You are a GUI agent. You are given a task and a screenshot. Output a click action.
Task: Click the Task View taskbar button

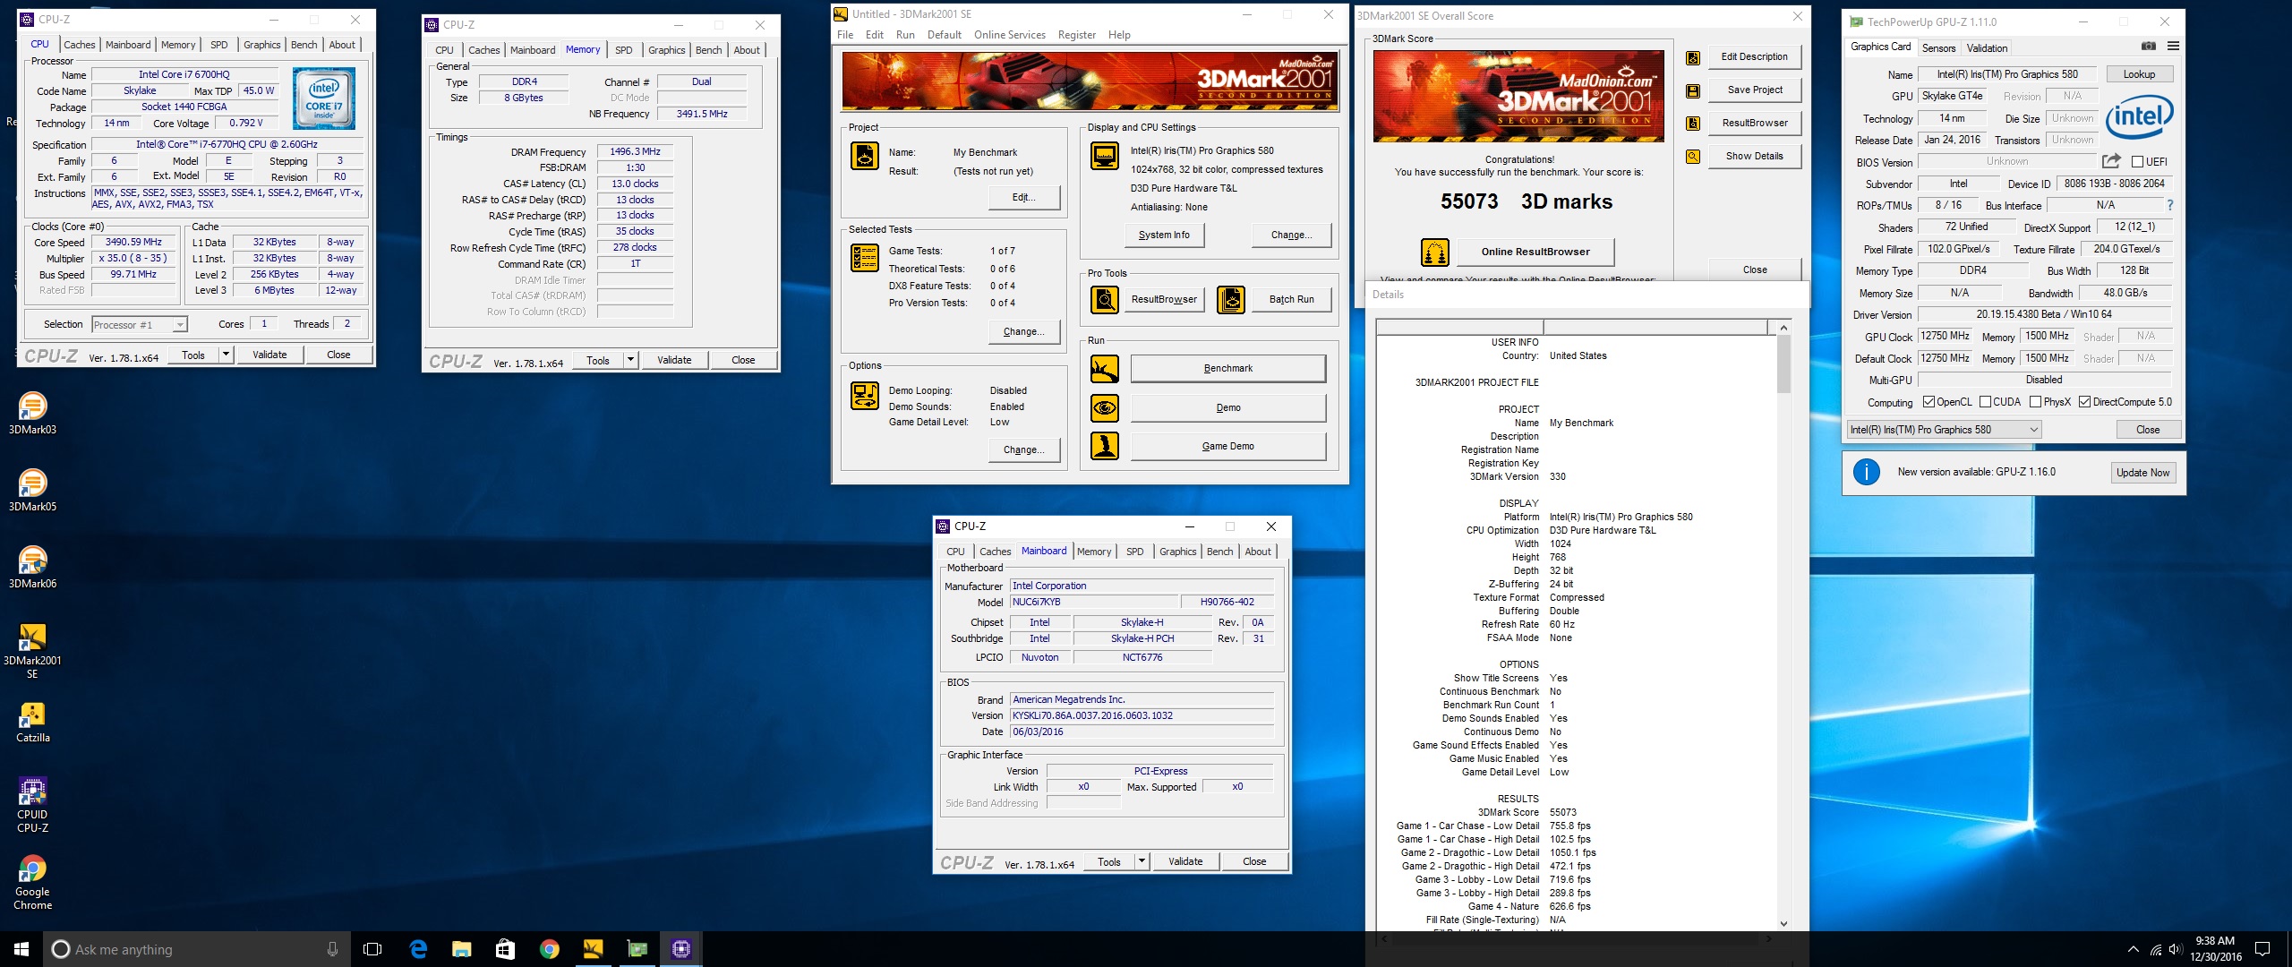[x=373, y=949]
